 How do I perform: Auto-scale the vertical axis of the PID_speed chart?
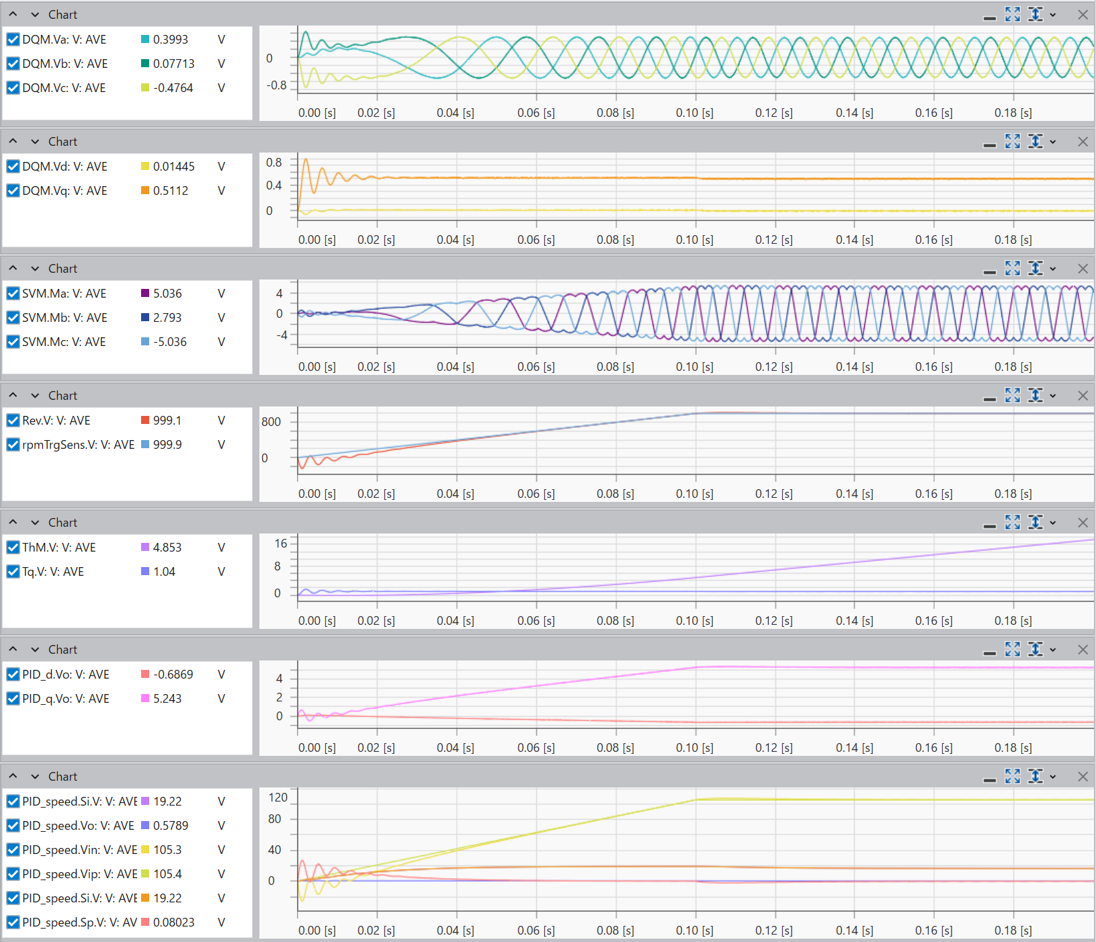click(1036, 776)
